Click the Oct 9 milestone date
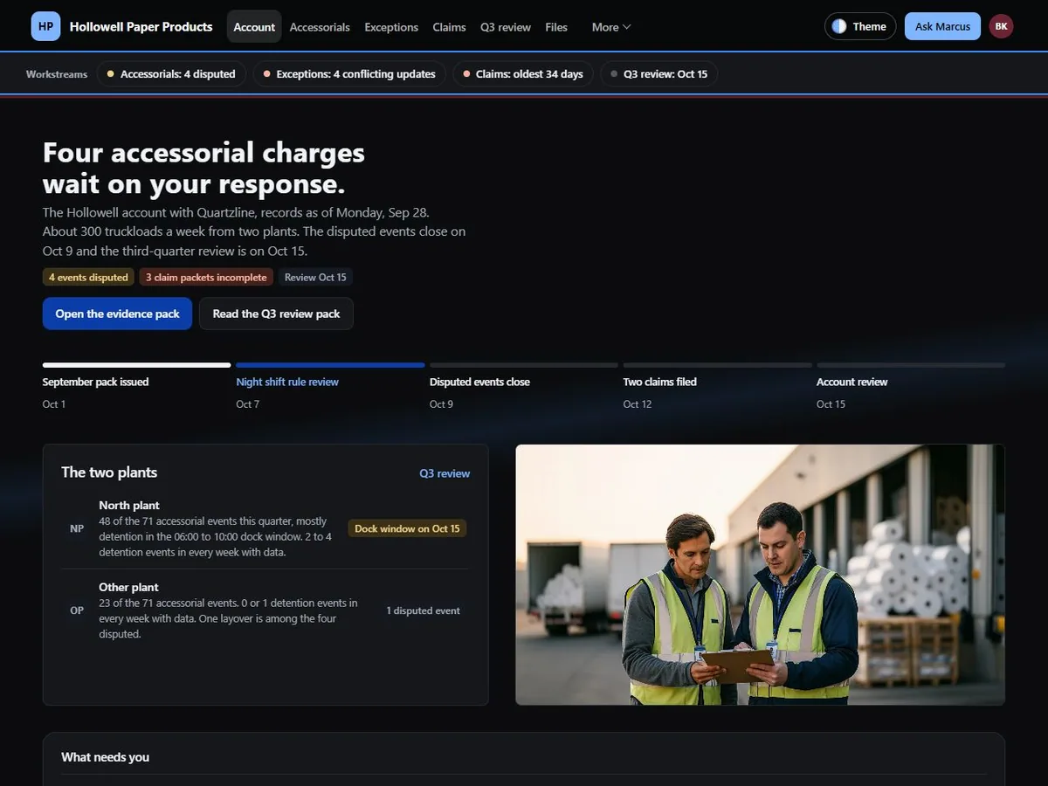This screenshot has width=1048, height=786. pos(441,404)
